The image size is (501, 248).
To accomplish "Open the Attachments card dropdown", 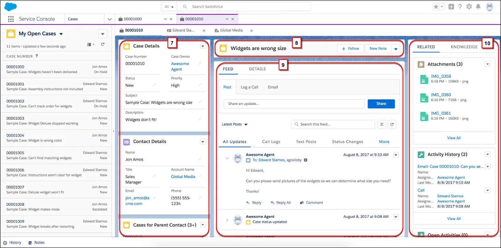I will (488, 64).
